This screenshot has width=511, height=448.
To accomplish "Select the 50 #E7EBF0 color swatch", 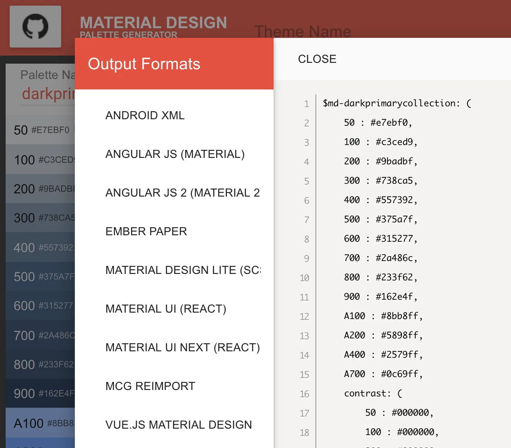I will click(40, 130).
